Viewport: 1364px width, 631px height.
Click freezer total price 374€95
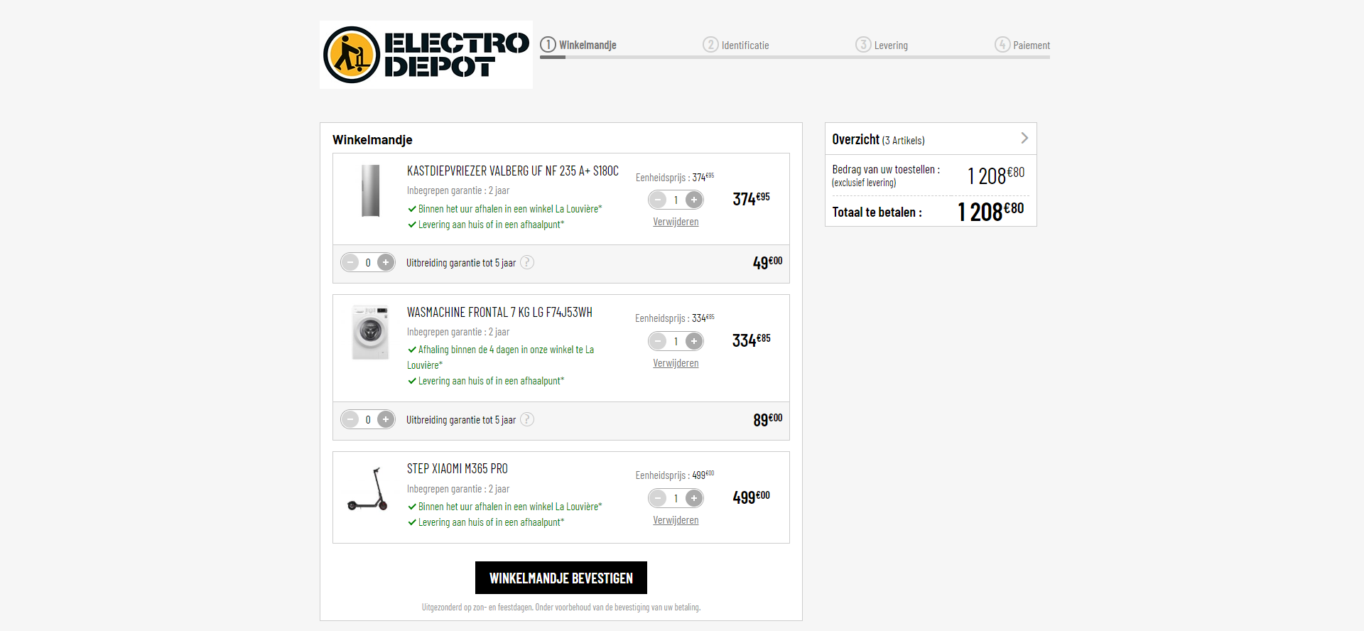(x=752, y=198)
